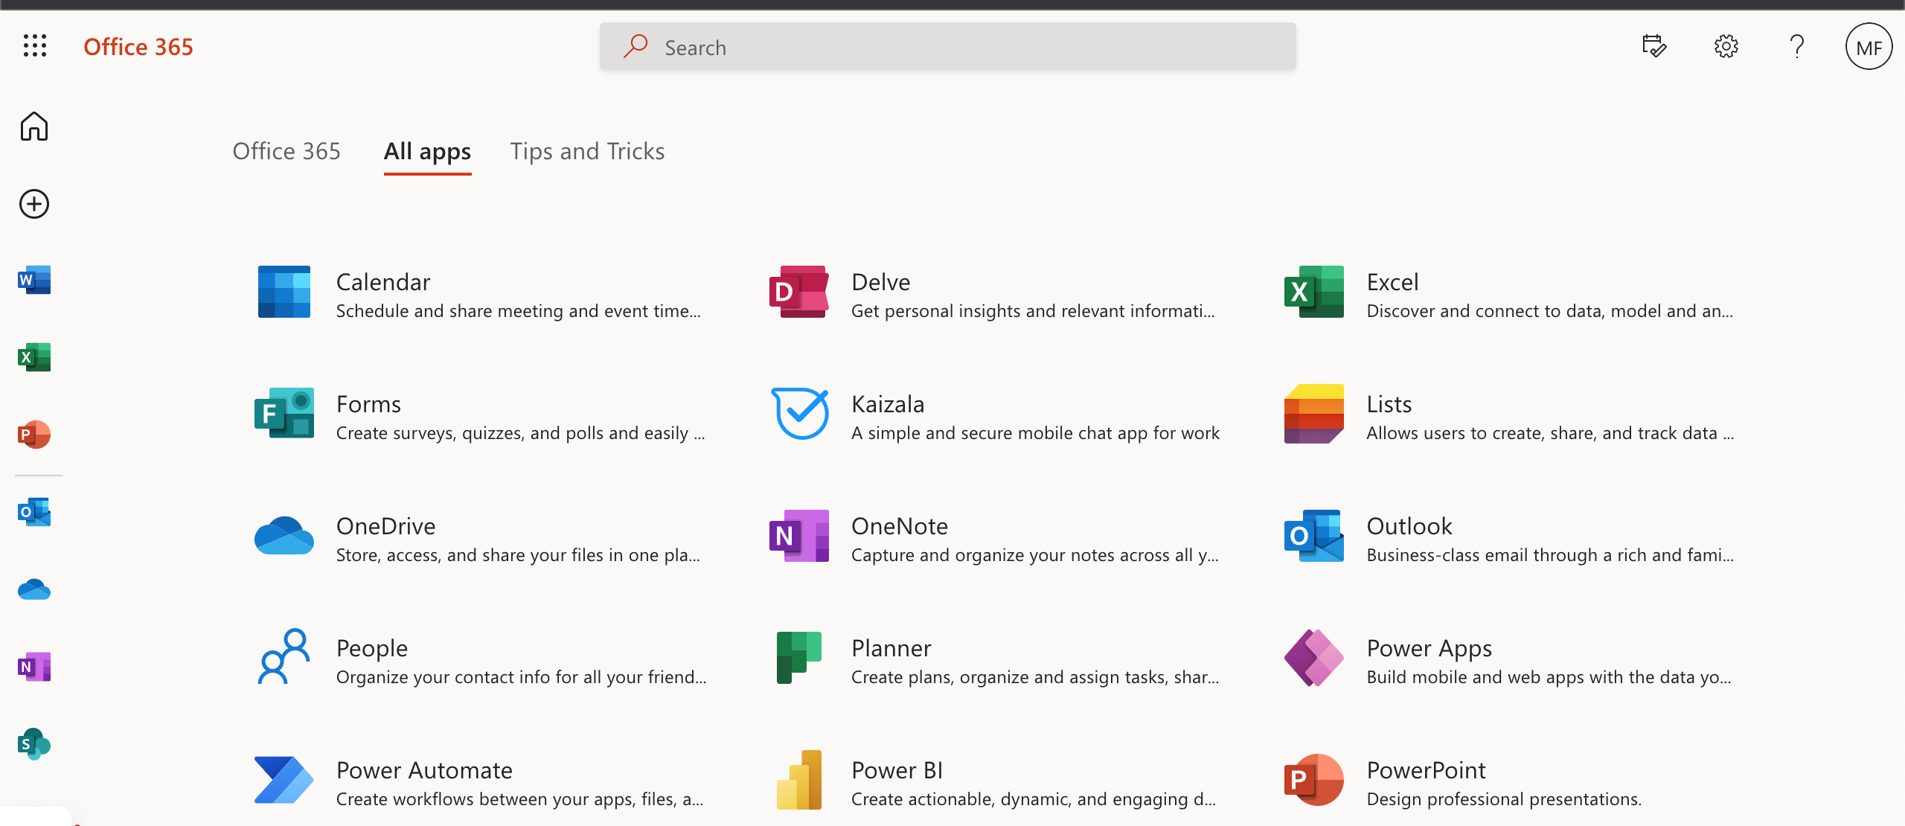The image size is (1905, 826).
Task: Open the Planner app tile
Action: click(x=891, y=648)
